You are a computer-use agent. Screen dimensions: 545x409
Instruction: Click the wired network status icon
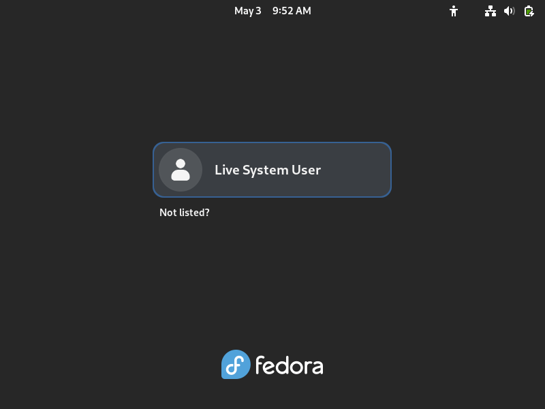(490, 11)
